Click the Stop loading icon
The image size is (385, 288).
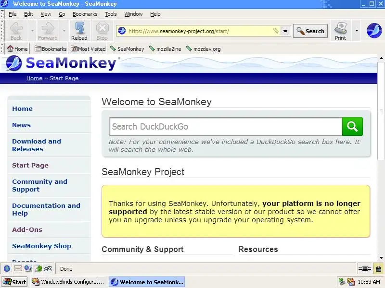point(102,28)
